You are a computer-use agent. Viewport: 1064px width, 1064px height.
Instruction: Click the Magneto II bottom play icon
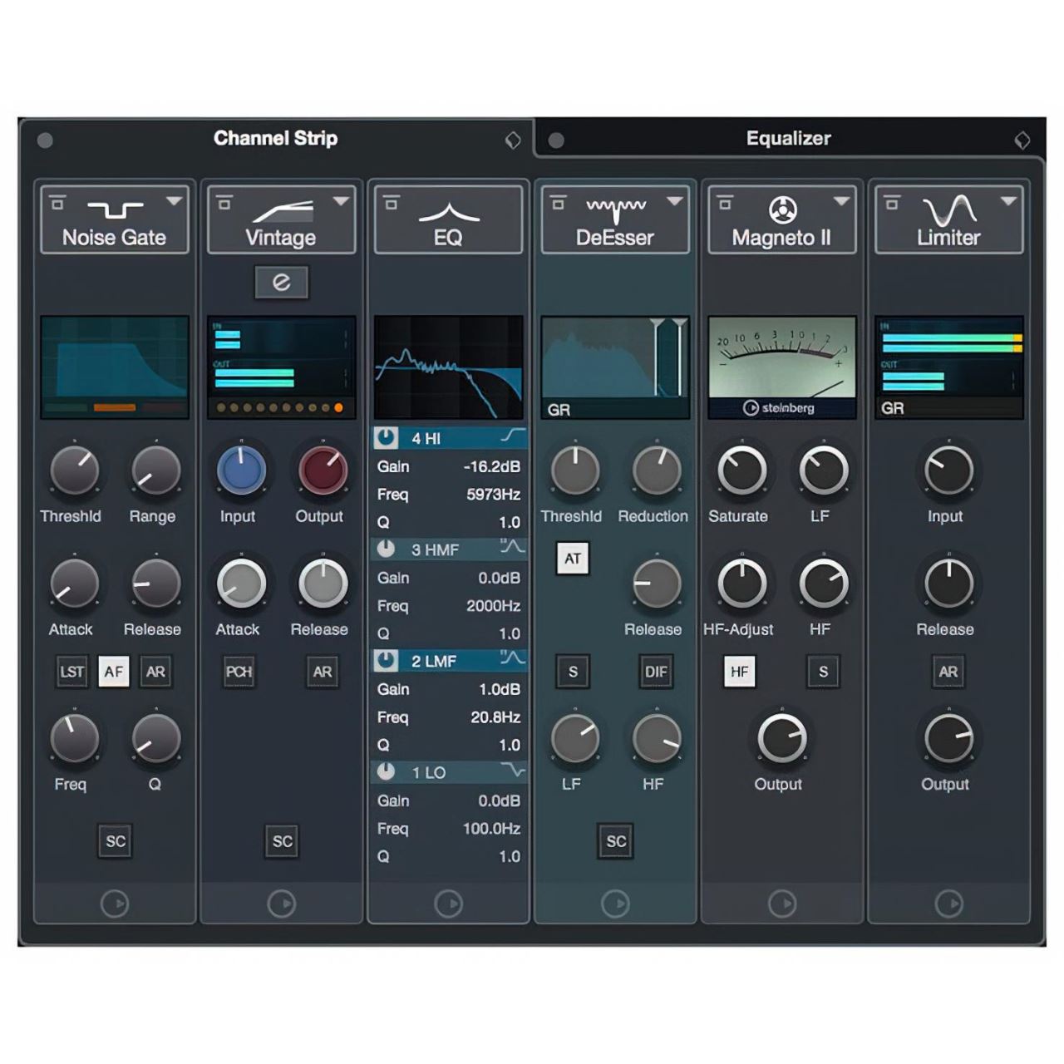point(782,904)
